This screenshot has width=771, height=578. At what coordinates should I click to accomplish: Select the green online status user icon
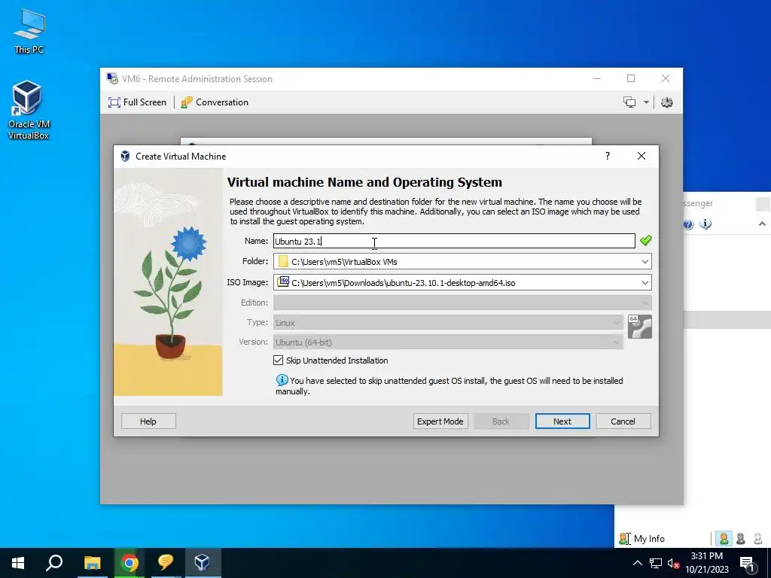point(724,539)
